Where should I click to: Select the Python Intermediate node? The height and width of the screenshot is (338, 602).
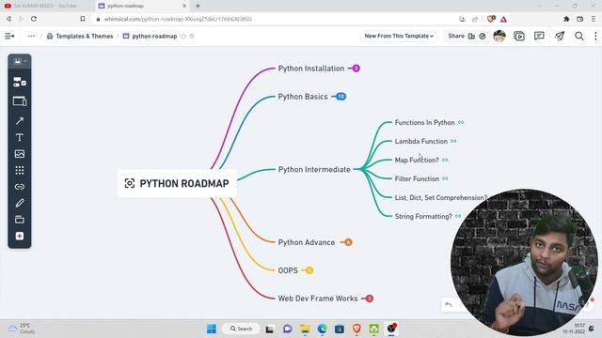coord(314,169)
